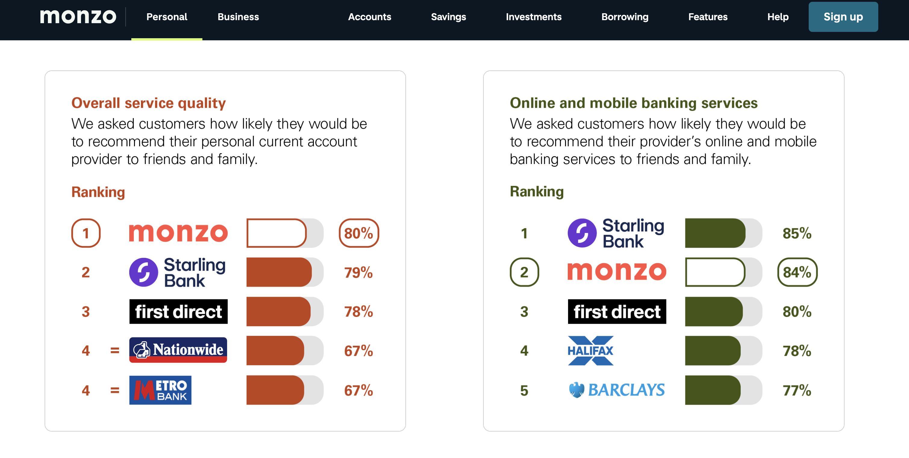This screenshot has width=909, height=458.
Task: Expand the Accounts menu item
Action: pos(368,16)
